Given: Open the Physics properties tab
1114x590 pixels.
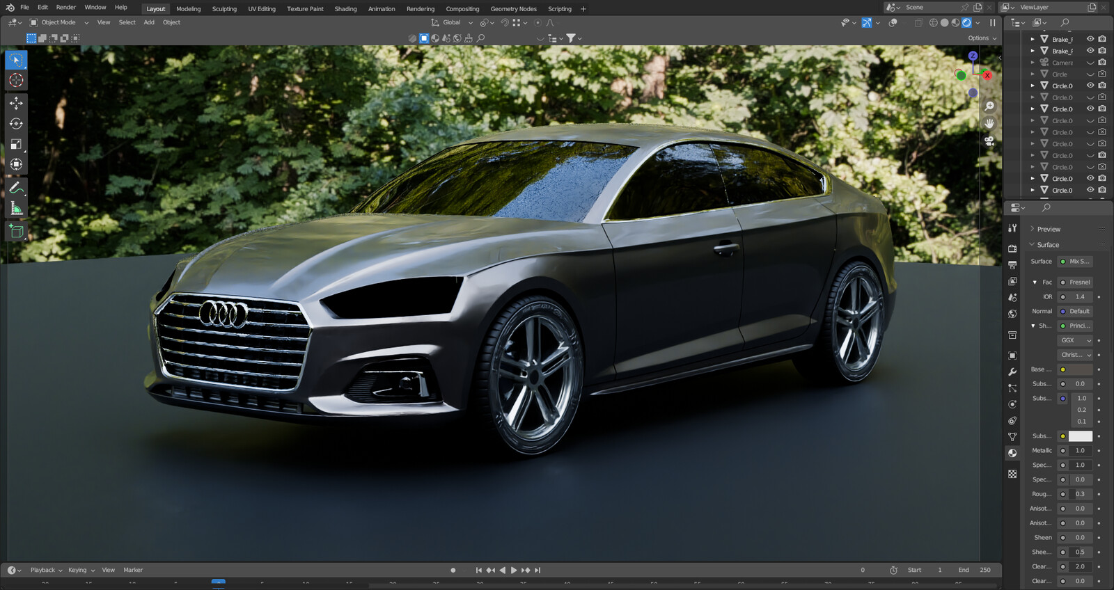Looking at the screenshot, I should click(1012, 404).
